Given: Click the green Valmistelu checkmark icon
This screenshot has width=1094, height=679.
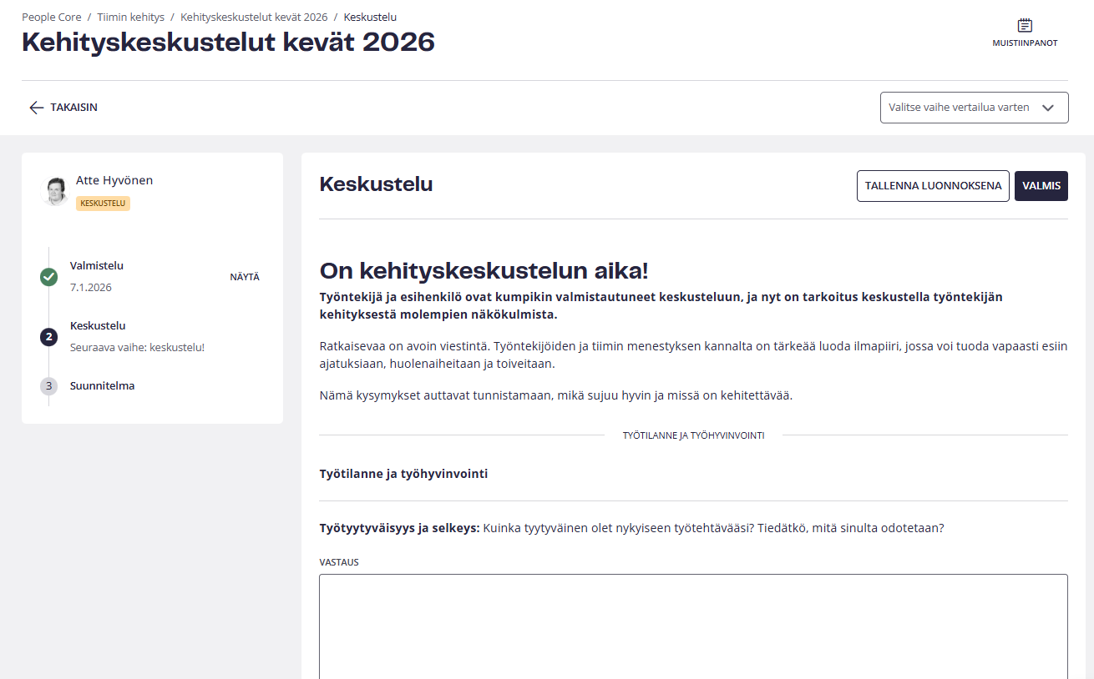Looking at the screenshot, I should 49,277.
